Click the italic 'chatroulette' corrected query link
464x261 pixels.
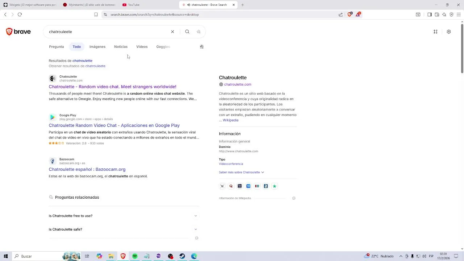click(82, 61)
